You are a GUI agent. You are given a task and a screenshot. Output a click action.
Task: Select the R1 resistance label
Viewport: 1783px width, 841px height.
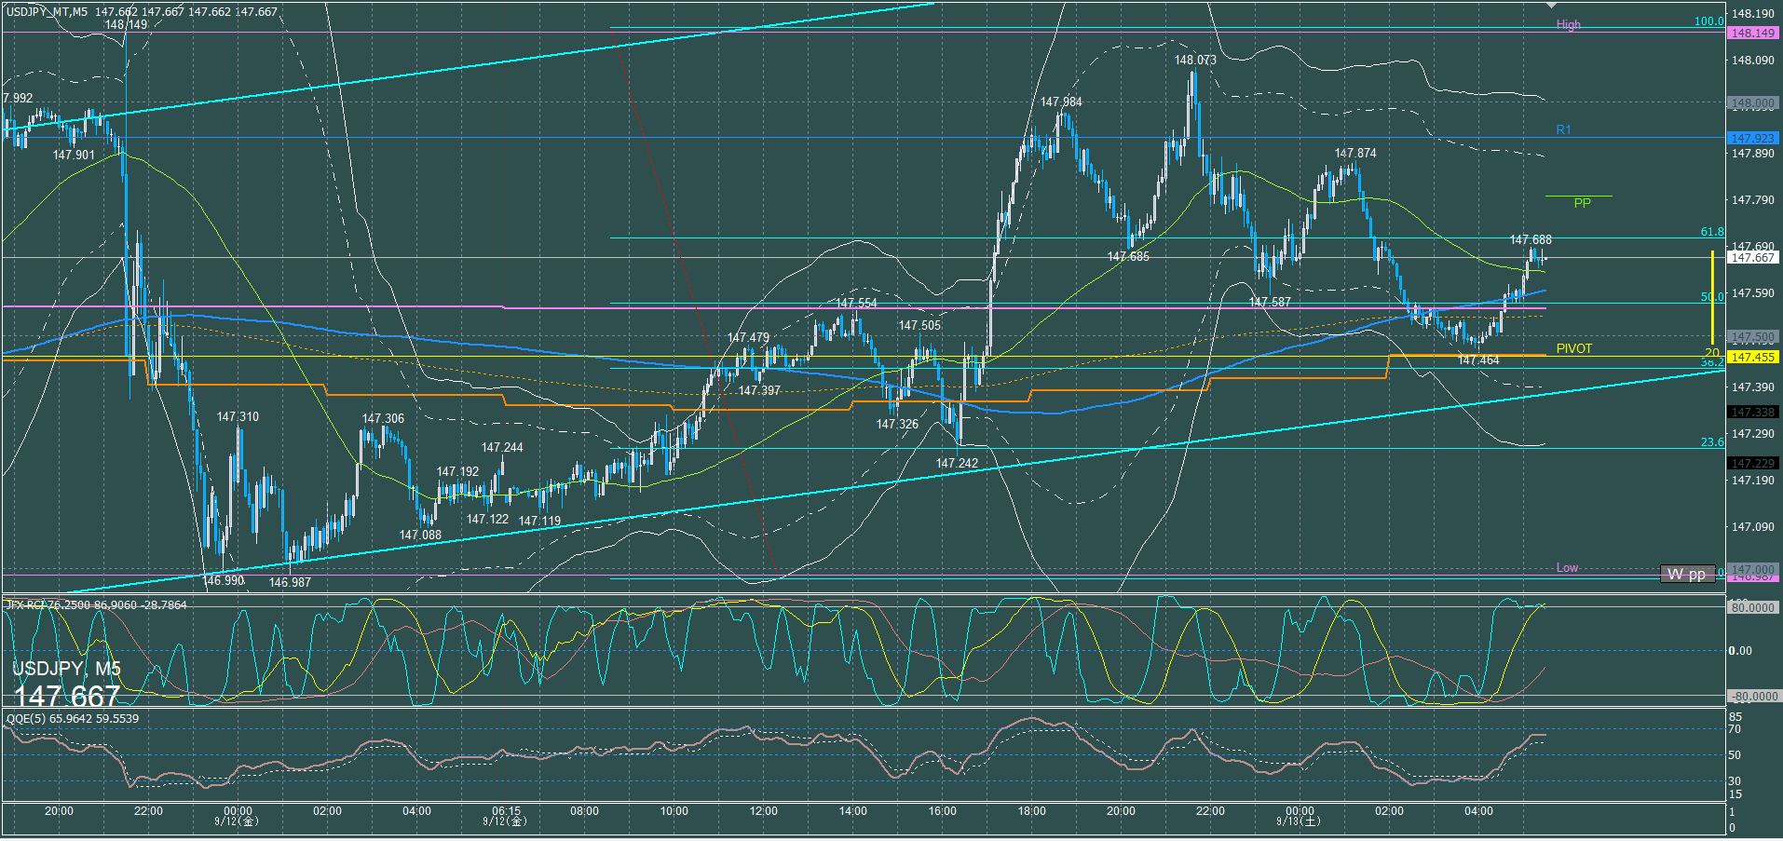click(1563, 129)
